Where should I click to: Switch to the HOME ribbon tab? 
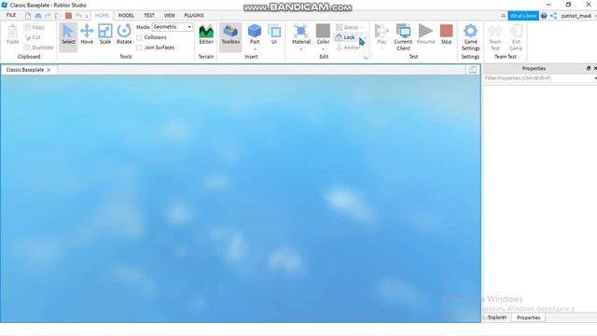tap(102, 15)
